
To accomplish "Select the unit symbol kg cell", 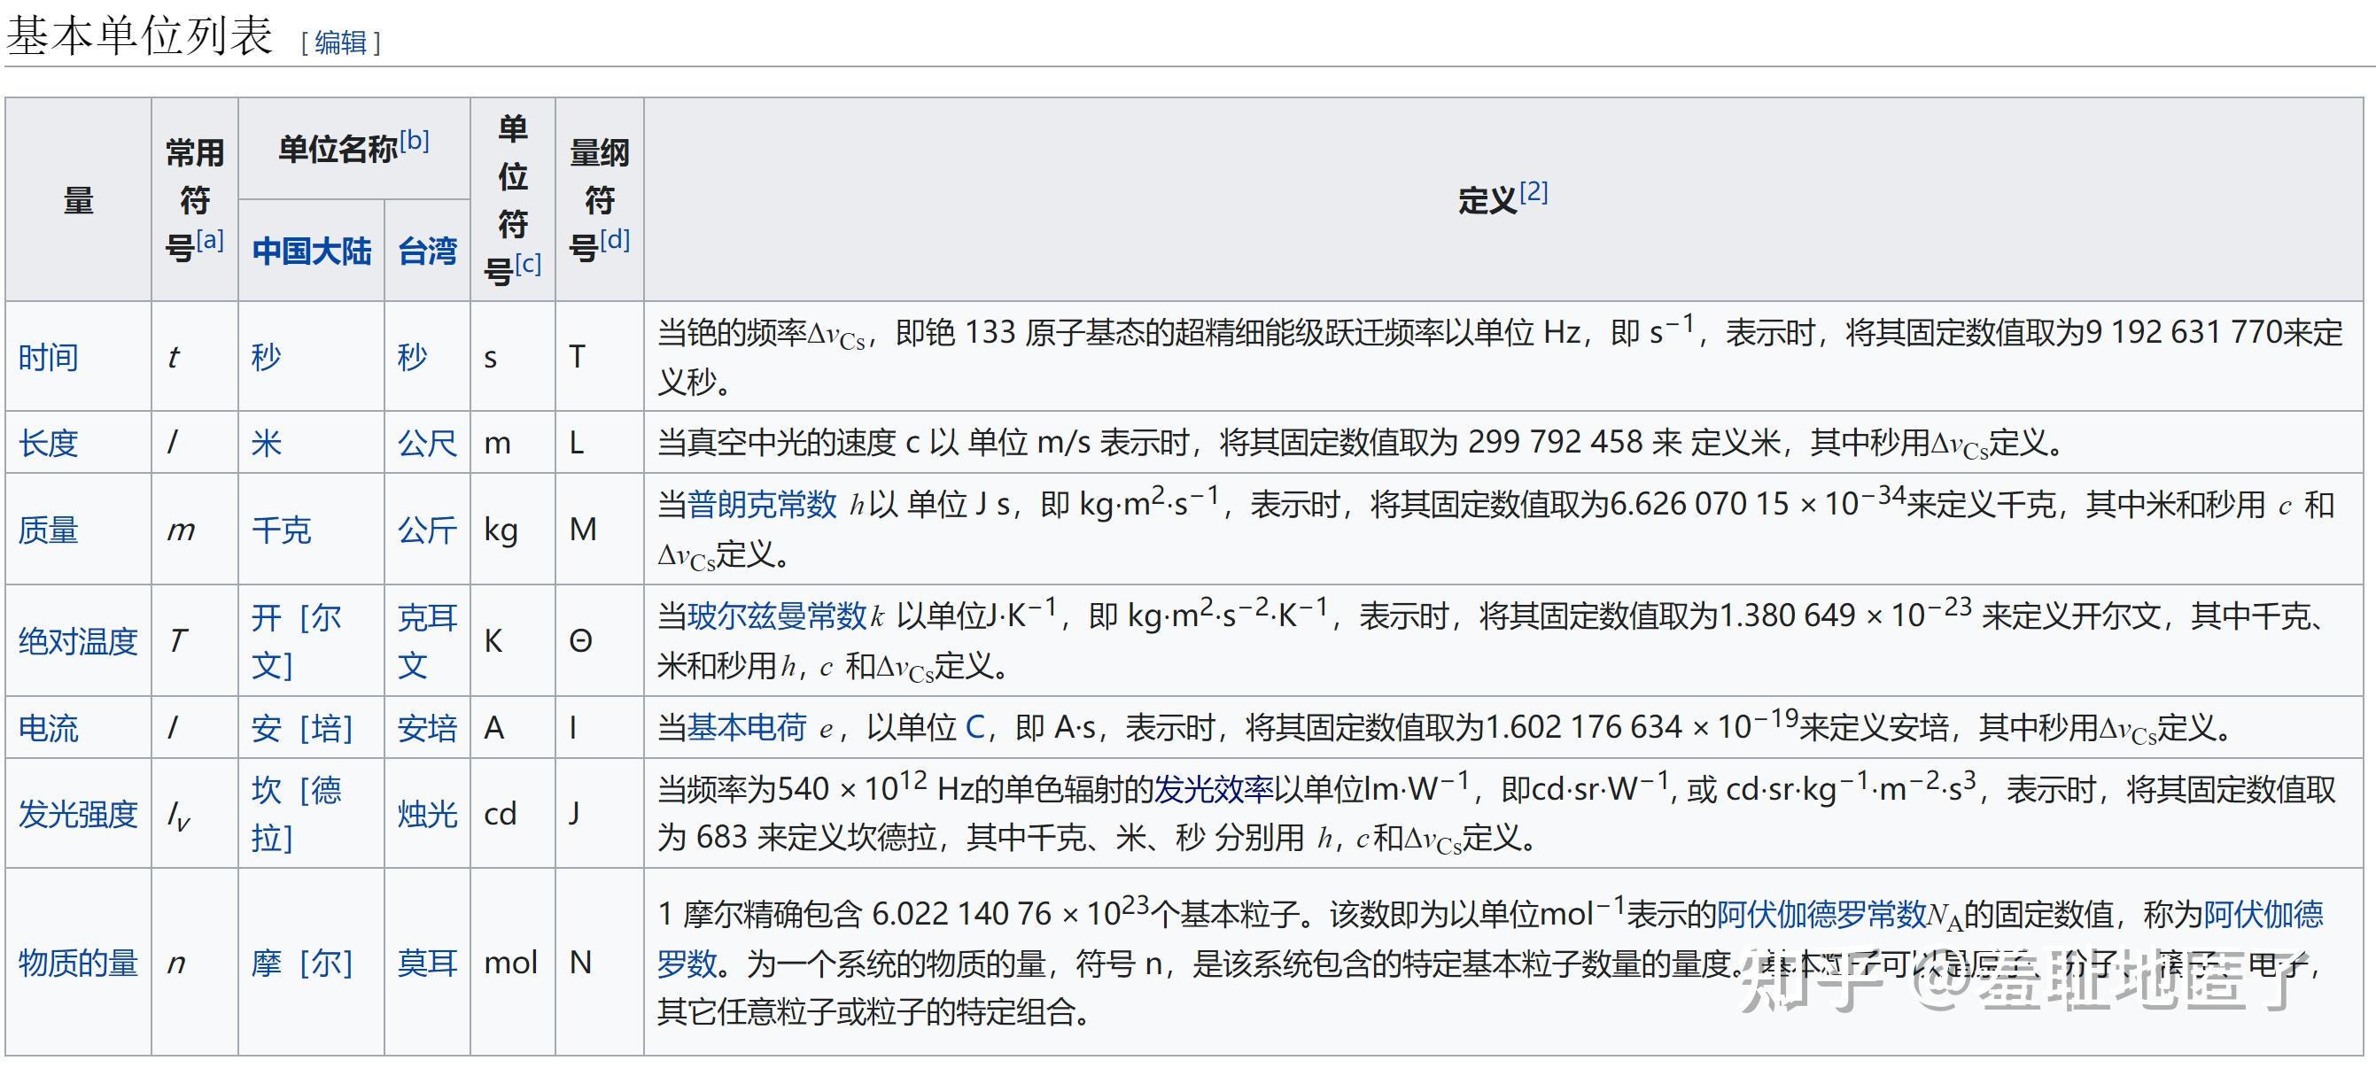I will 513,530.
